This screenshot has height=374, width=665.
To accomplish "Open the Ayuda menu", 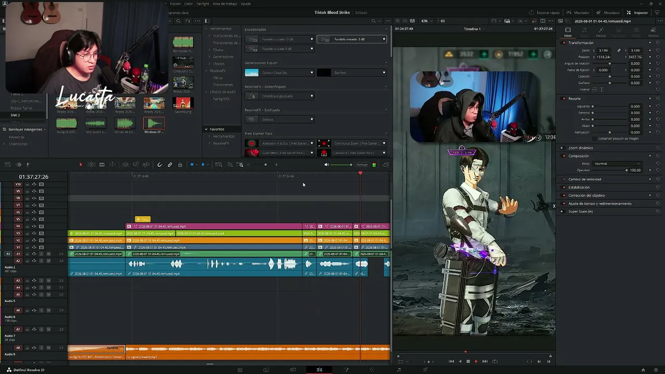I will [246, 4].
